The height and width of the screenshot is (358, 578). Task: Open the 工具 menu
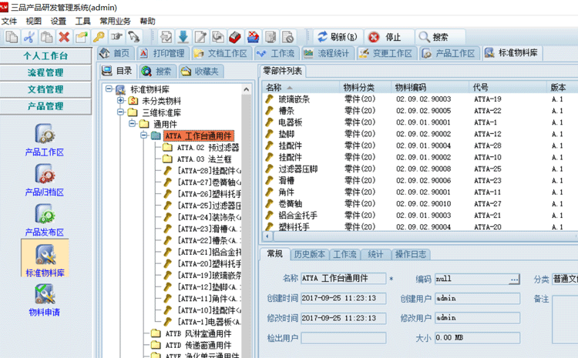[x=82, y=21]
